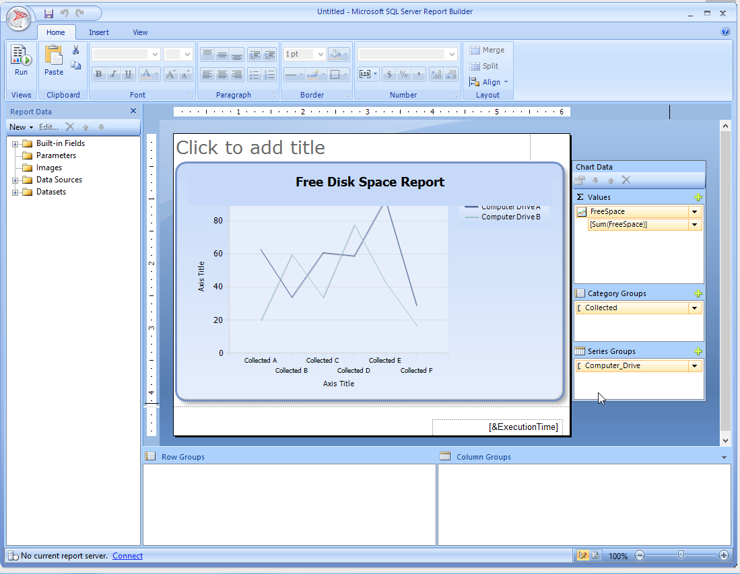
Task: Toggle italic text formatting
Action: click(113, 75)
